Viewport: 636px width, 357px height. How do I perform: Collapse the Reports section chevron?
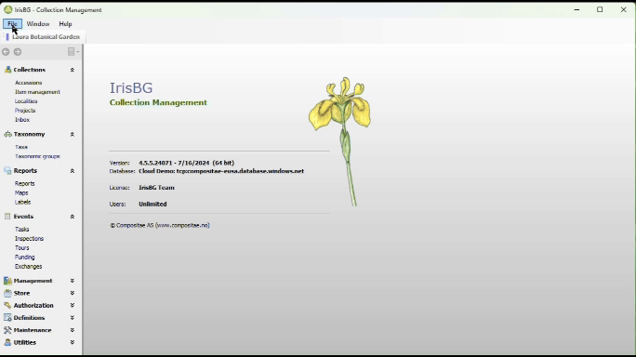click(x=73, y=171)
